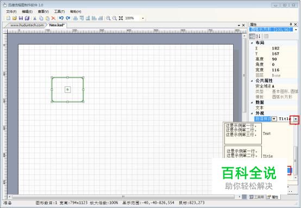Image resolution: width=301 pixels, height=208 pixels.
Task: Open the document tab list arrow
Action: (239, 26)
